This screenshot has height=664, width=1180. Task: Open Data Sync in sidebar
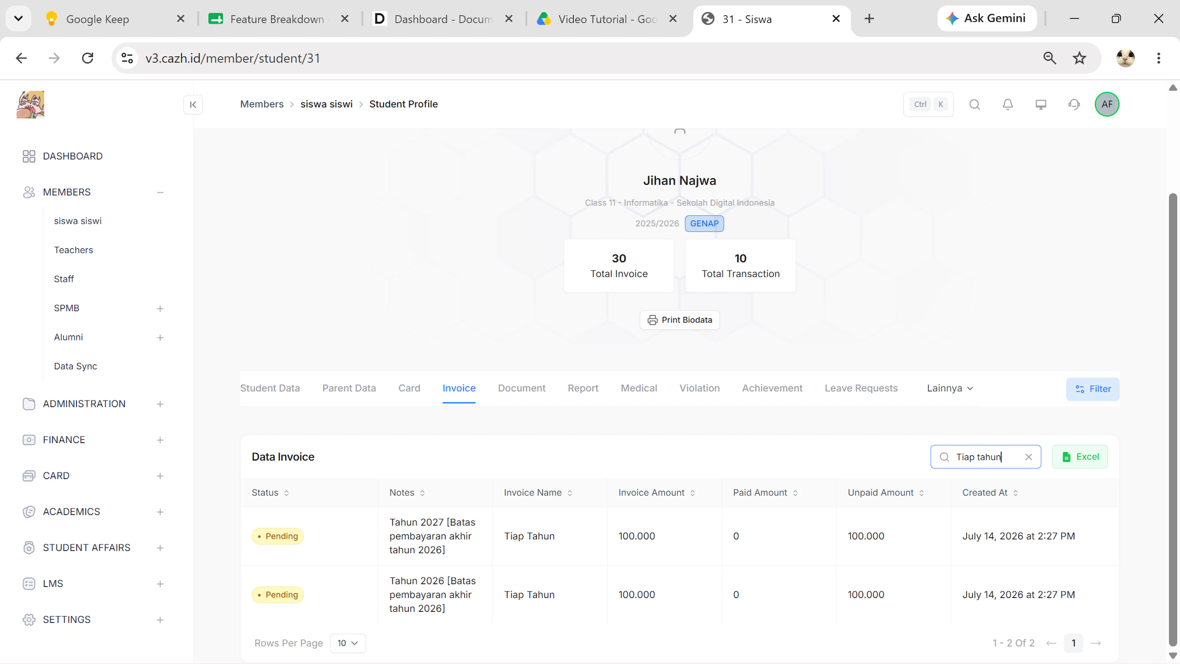point(76,366)
